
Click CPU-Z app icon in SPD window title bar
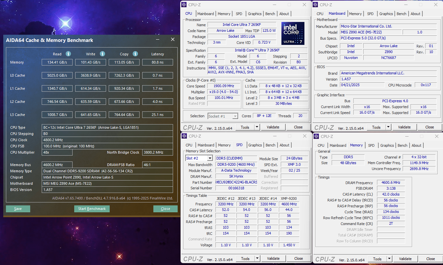[x=185, y=136]
